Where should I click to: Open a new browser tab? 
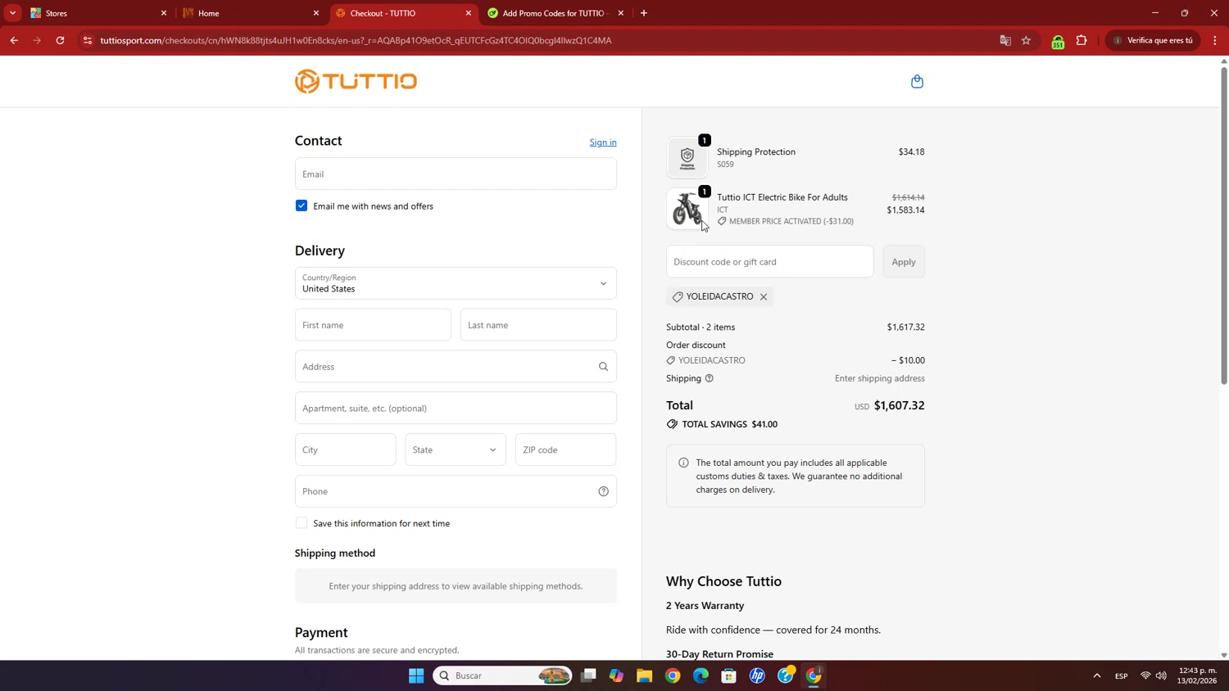click(x=644, y=13)
